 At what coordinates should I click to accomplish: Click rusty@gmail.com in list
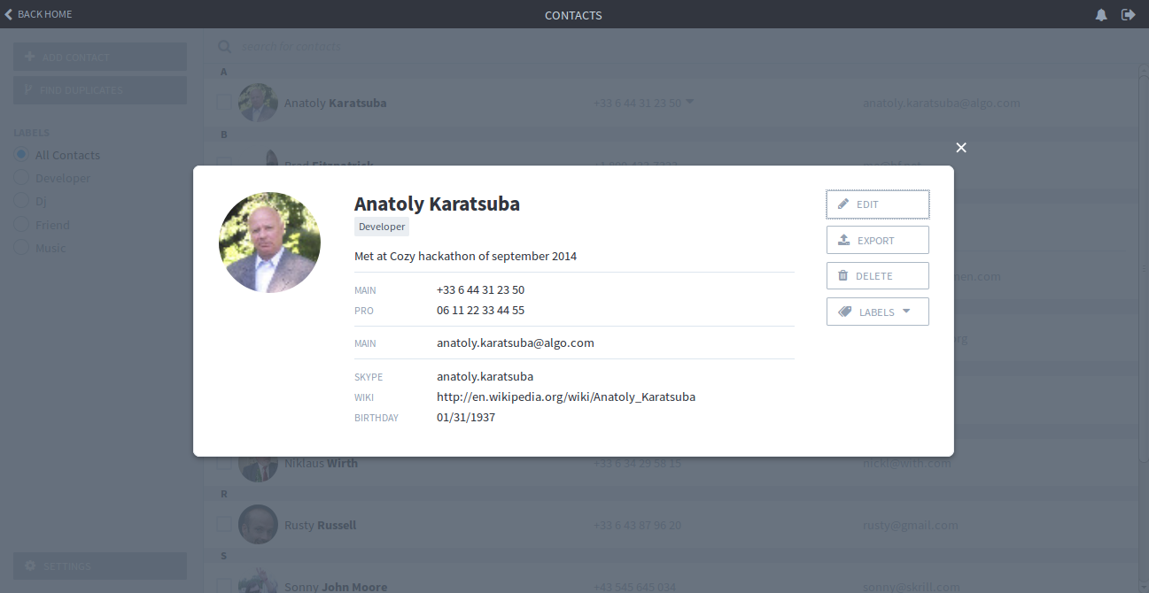coord(911,525)
